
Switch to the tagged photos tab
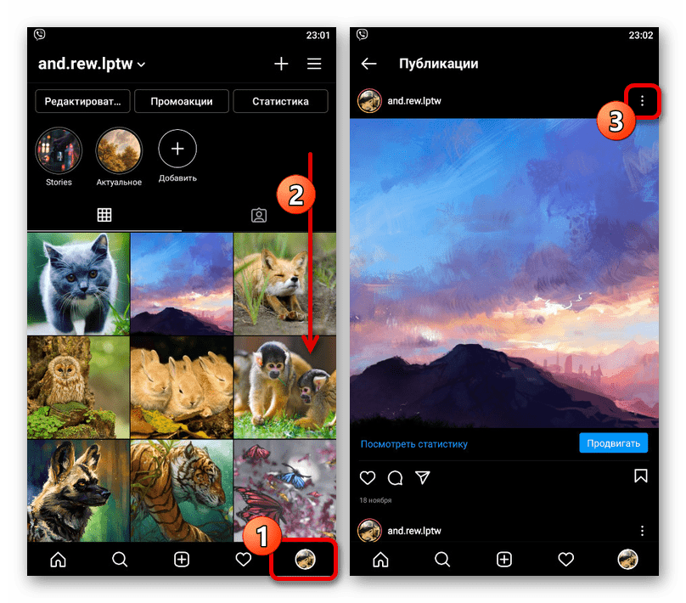(259, 215)
